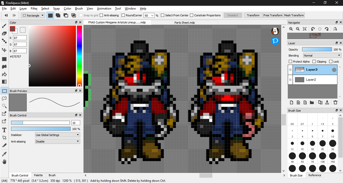
Task: Select the Lasso selection tool
Action: tap(4, 98)
